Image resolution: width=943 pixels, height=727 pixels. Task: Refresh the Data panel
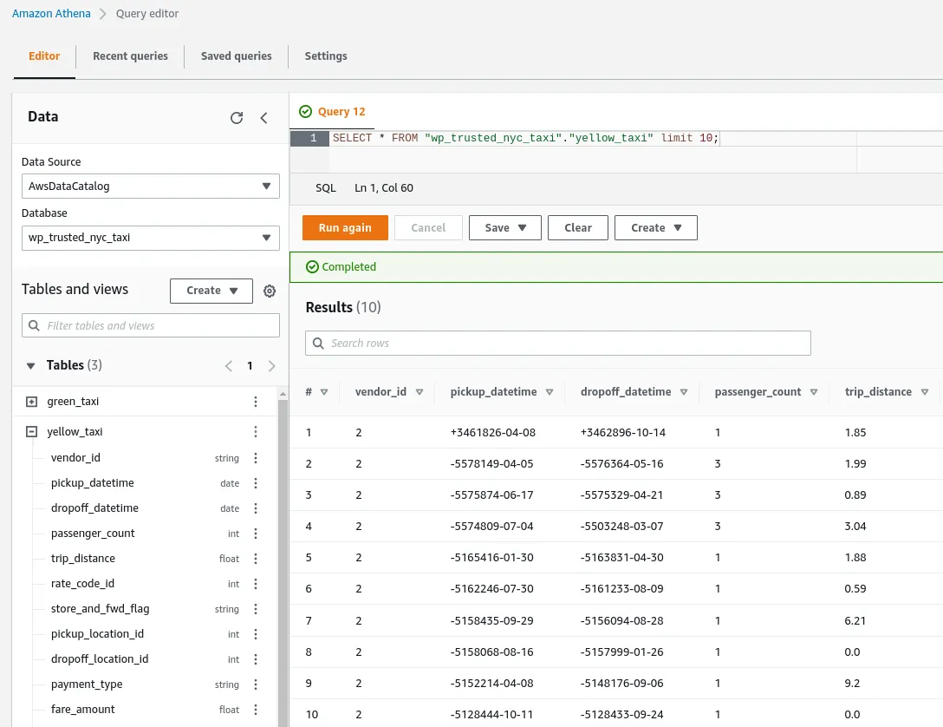pos(237,117)
